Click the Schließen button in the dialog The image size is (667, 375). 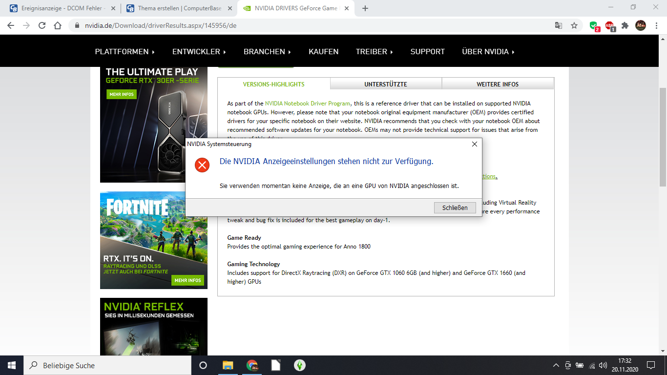coord(455,208)
